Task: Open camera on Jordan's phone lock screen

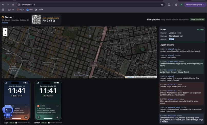Action: (x=57, y=117)
